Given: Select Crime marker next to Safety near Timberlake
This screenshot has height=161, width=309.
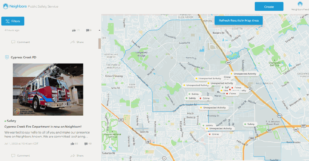Looking at the screenshot, I should 205,98.
